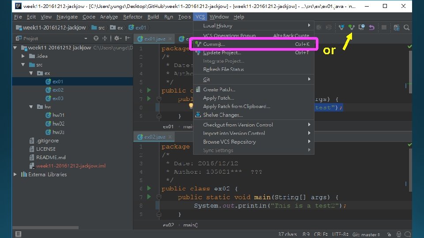
Task: Click the inspector hector icon in status bar
Action: tap(398, 234)
